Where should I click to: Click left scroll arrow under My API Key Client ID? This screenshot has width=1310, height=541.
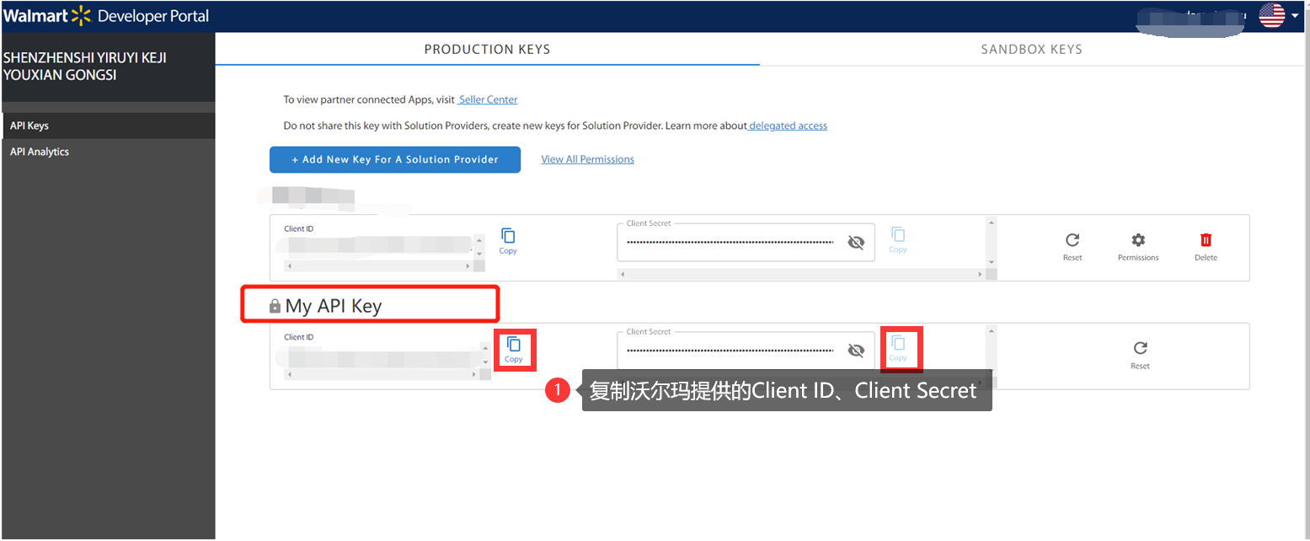point(290,374)
